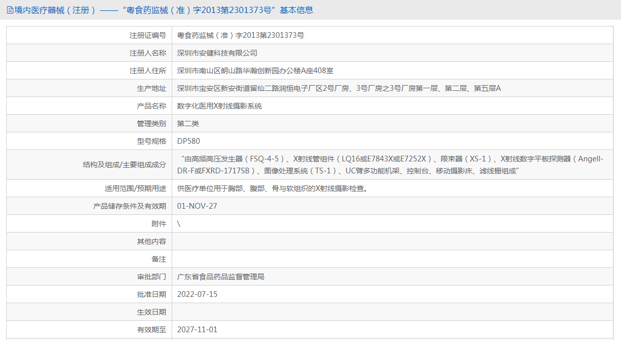Select the label 结构及组成/主要组成成分
Image resolution: width=621 pixels, height=340 pixels.
(124, 165)
